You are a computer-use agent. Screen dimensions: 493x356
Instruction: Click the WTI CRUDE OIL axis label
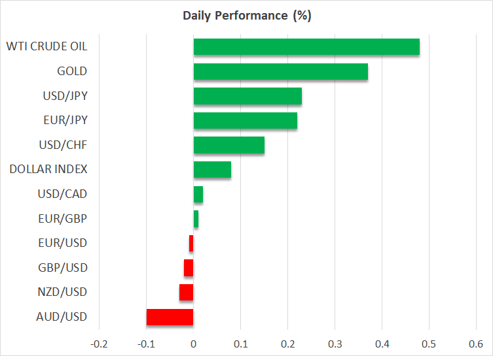[x=46, y=47]
